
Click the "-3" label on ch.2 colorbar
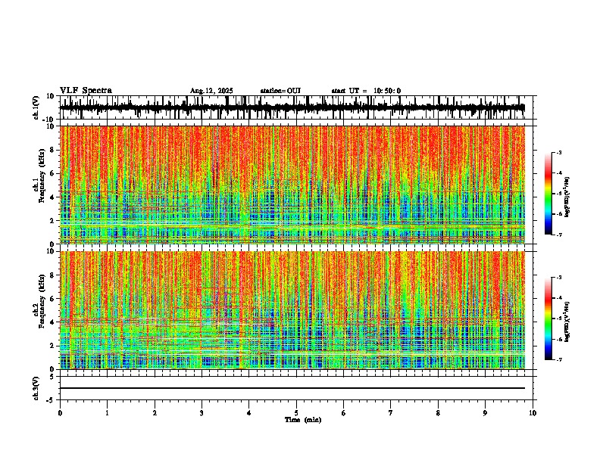point(559,278)
